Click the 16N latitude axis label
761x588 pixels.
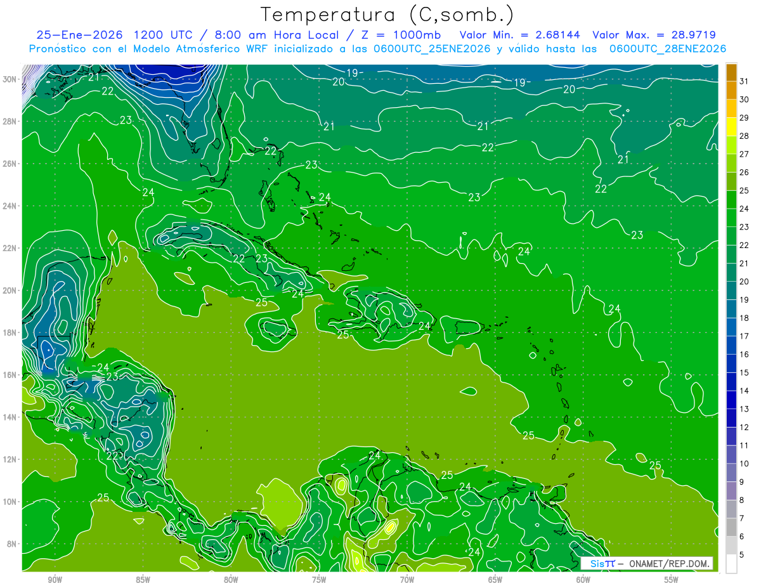10,375
